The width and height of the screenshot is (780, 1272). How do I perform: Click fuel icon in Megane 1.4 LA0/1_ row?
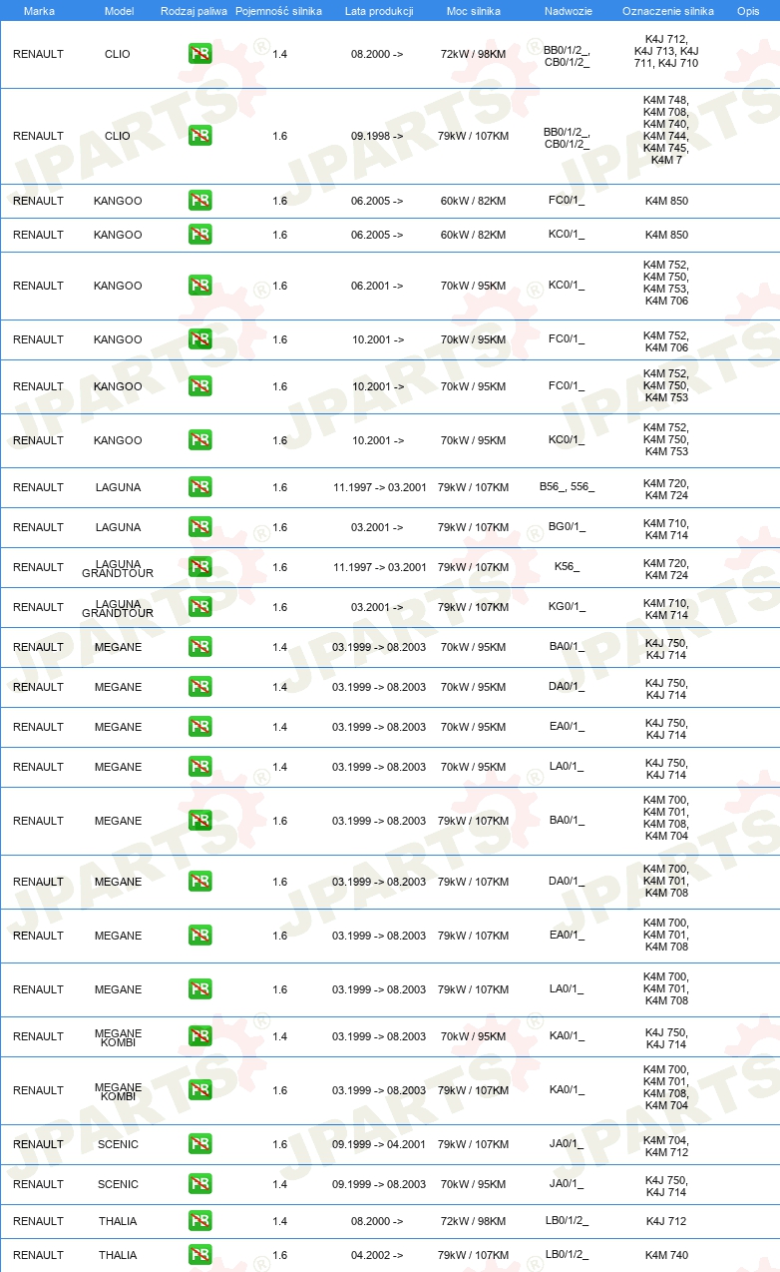tap(199, 767)
